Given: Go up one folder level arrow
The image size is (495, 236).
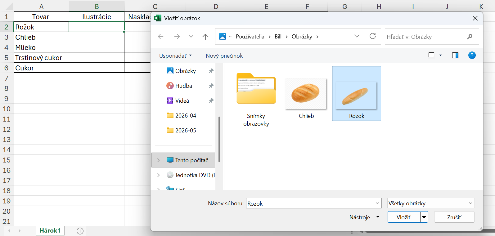Looking at the screenshot, I should click(205, 37).
